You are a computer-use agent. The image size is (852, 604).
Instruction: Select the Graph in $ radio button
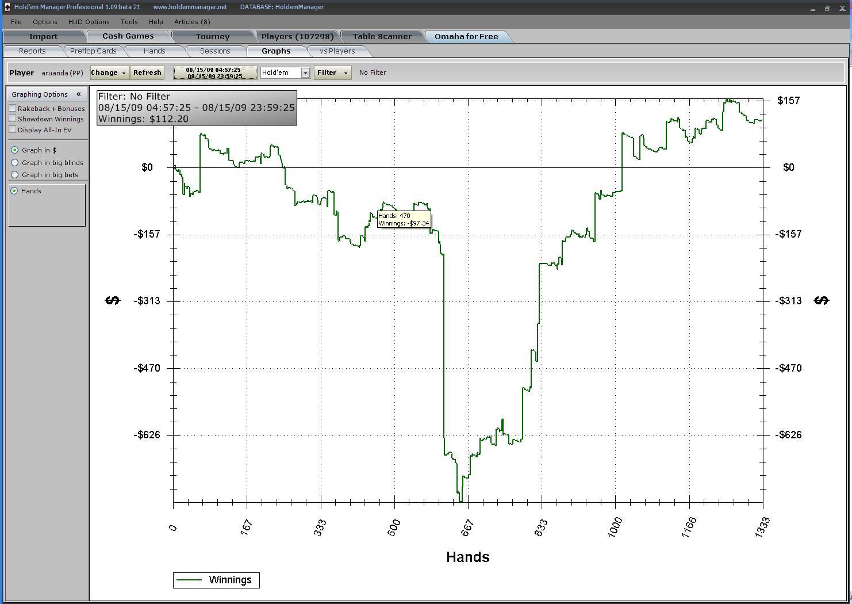[15, 150]
